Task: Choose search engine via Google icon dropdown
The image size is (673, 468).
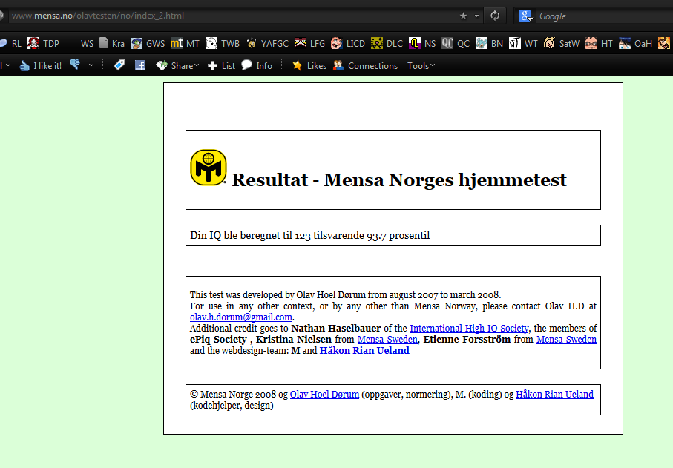Action: coord(526,16)
